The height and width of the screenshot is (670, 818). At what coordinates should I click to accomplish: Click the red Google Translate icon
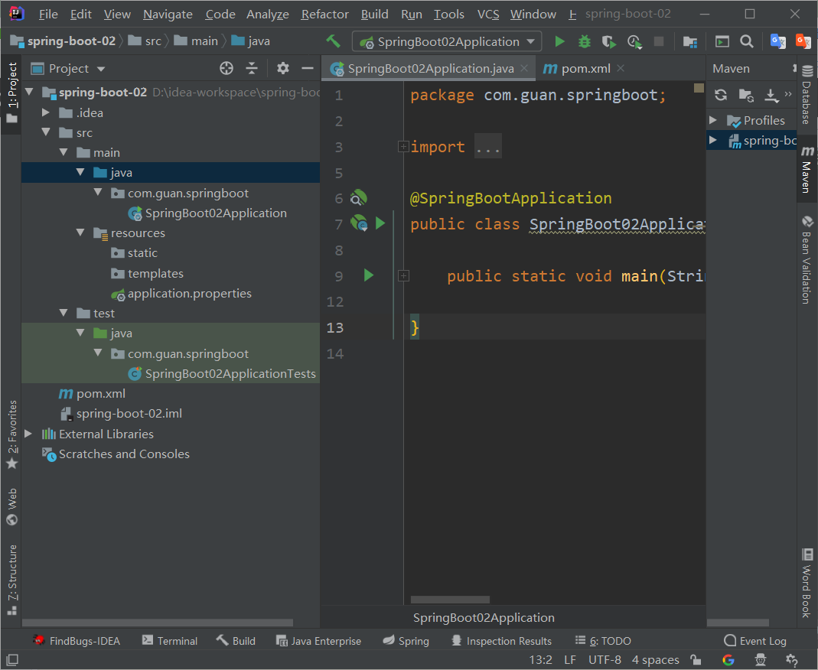pos(803,41)
